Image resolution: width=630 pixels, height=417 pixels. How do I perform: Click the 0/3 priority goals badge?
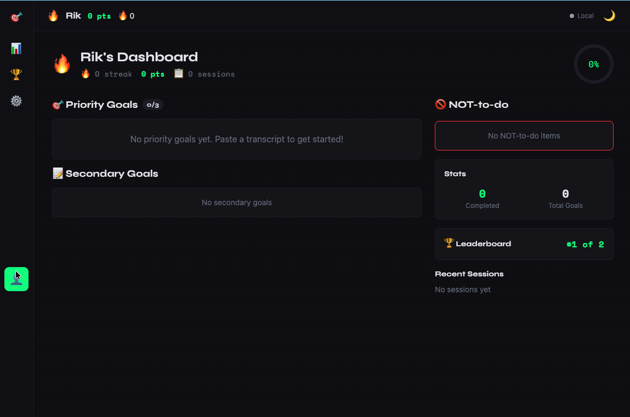pyautogui.click(x=153, y=105)
